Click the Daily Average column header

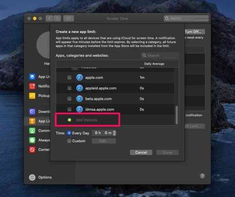pyautogui.click(x=154, y=64)
